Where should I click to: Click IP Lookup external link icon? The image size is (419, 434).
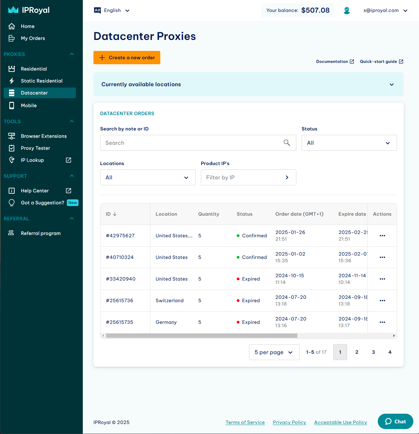(x=69, y=160)
